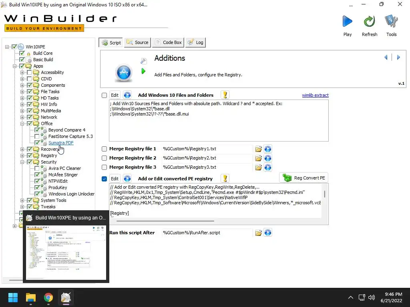Expand the Accessibility node

point(22,72)
